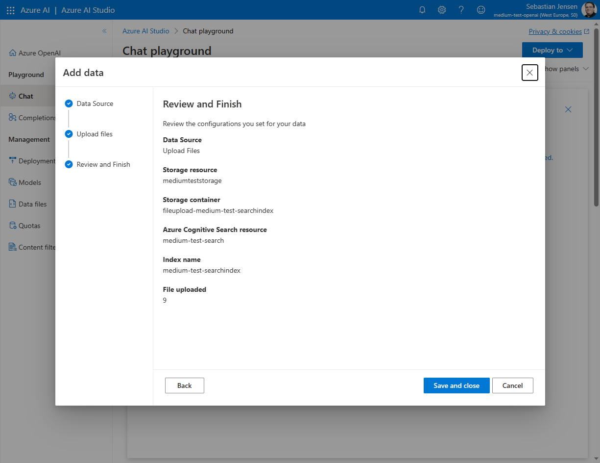This screenshot has width=600, height=463.
Task: Click the Save and close button
Action: [x=456, y=386]
